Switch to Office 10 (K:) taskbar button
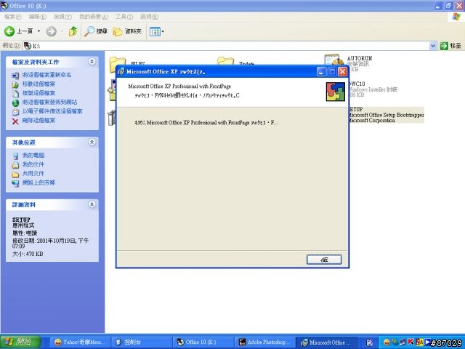 click(203, 342)
